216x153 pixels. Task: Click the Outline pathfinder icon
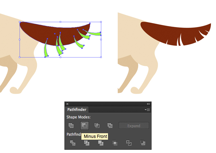click(129, 143)
